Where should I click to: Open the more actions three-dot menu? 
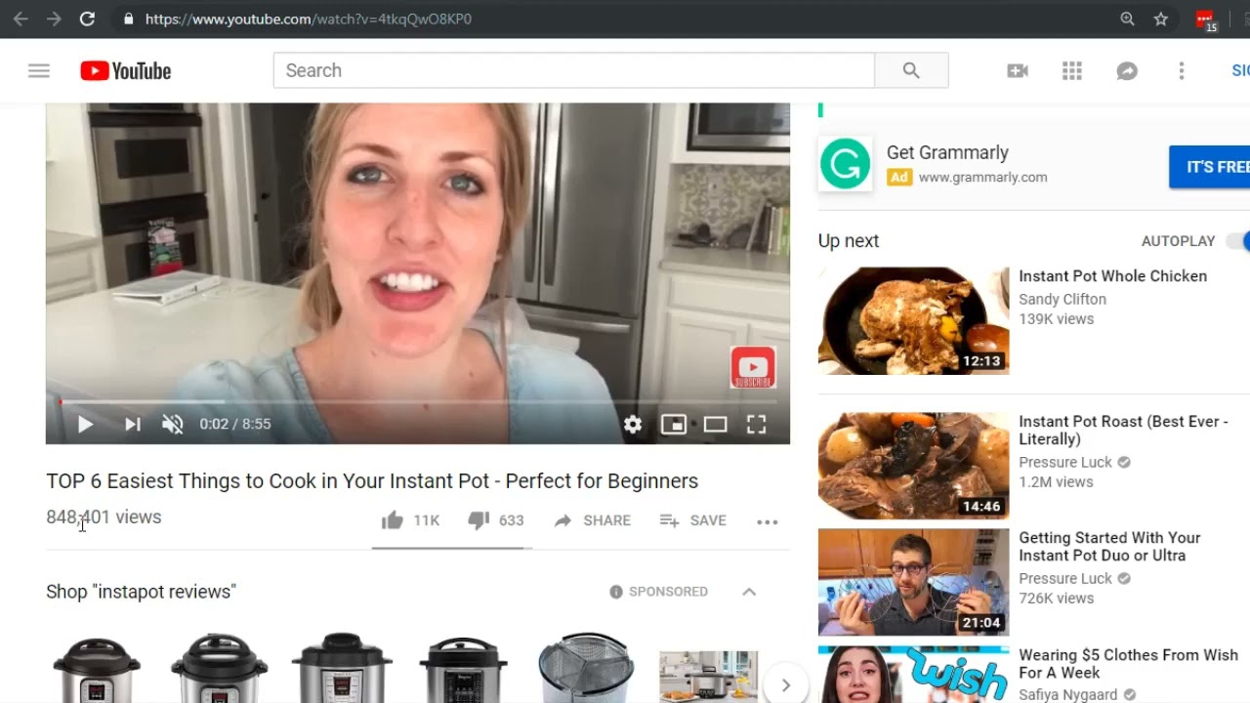[768, 521]
